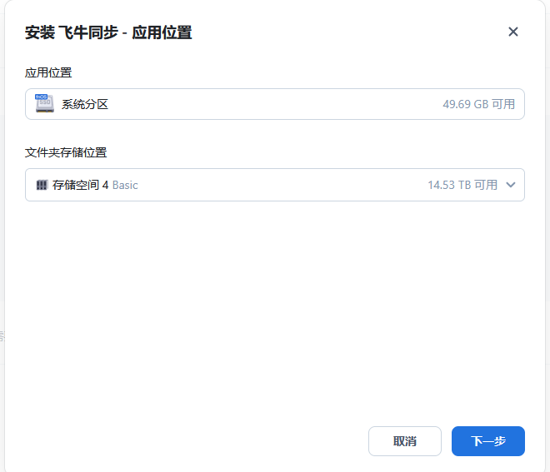This screenshot has height=472, width=550.
Task: Click the 49.69 GB 可用 text
Action: point(478,104)
